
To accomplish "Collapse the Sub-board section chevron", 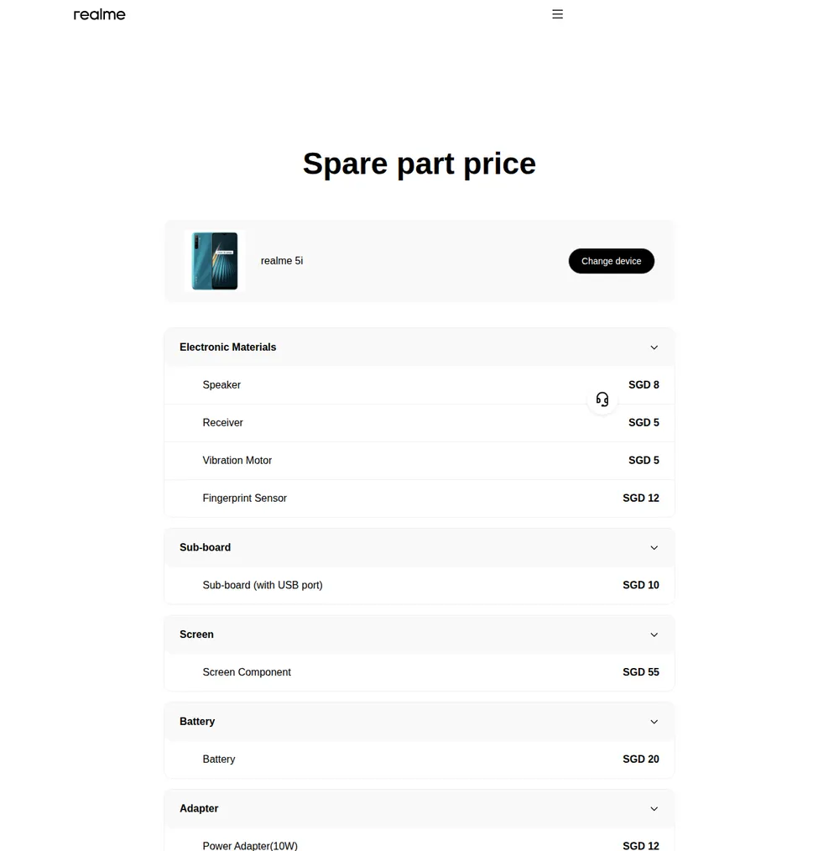I will [654, 548].
